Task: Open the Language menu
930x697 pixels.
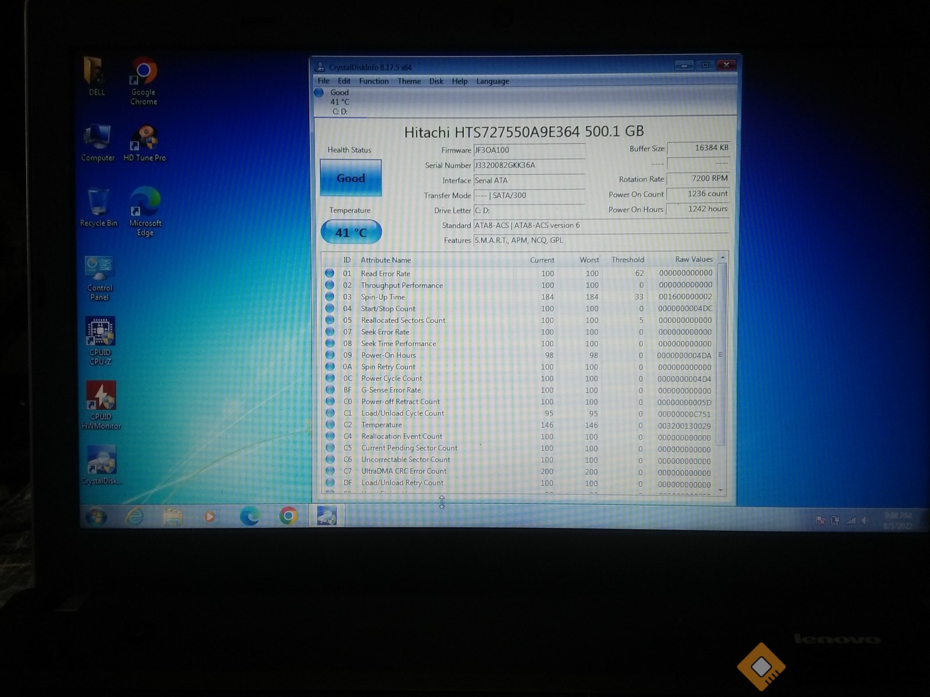Action: click(x=493, y=81)
